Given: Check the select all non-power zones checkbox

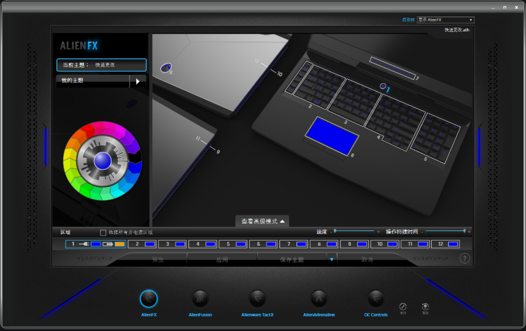Looking at the screenshot, I should (103, 232).
